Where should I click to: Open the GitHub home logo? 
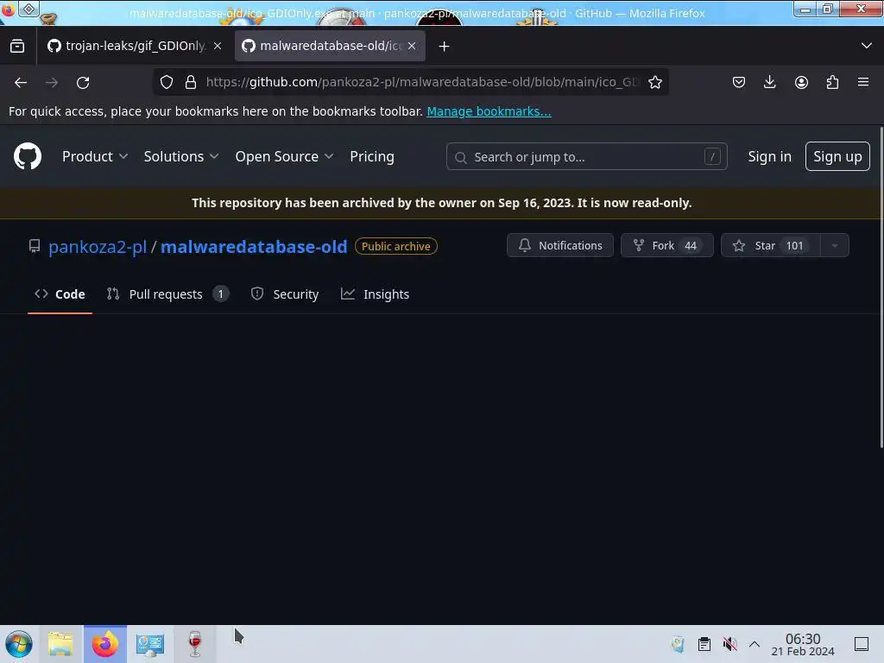click(28, 156)
